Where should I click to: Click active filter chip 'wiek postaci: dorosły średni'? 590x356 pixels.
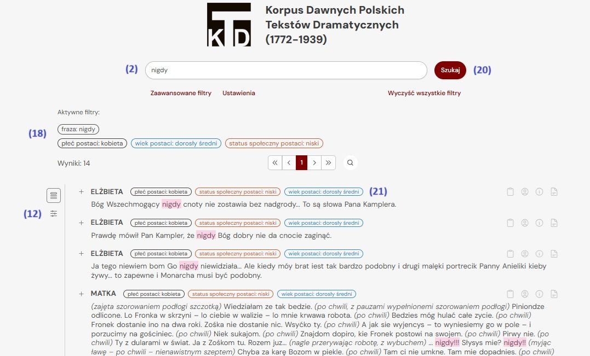tap(176, 143)
